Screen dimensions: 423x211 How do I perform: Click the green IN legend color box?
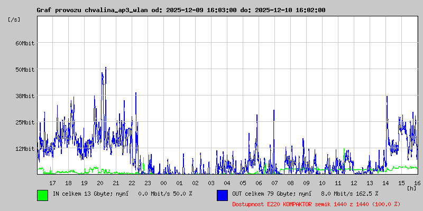click(42, 195)
